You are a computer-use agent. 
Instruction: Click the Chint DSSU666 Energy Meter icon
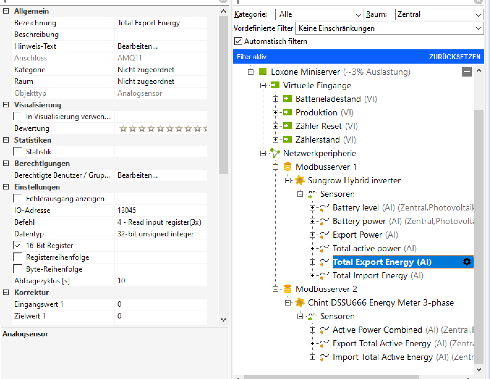300,303
